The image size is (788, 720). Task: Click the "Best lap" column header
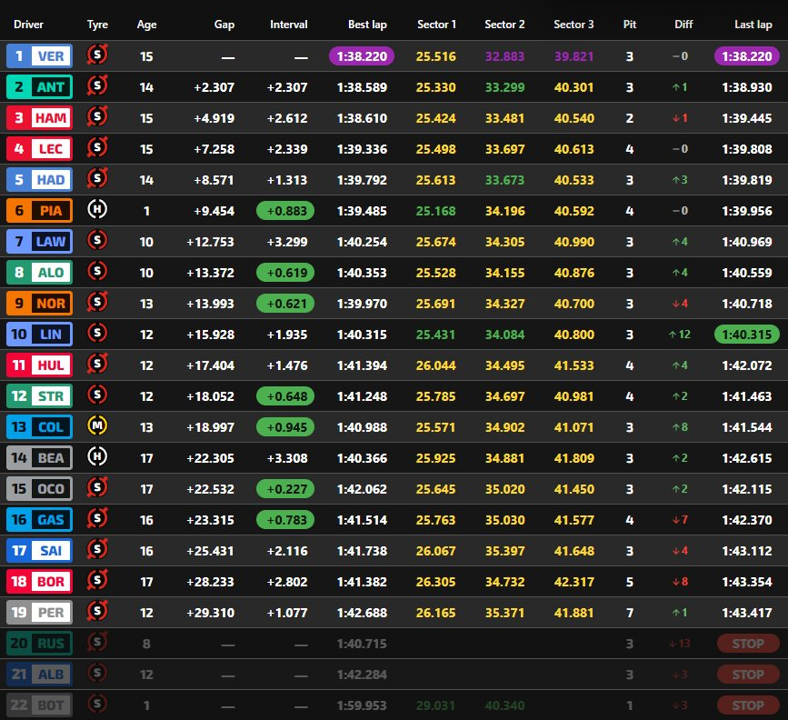367,25
